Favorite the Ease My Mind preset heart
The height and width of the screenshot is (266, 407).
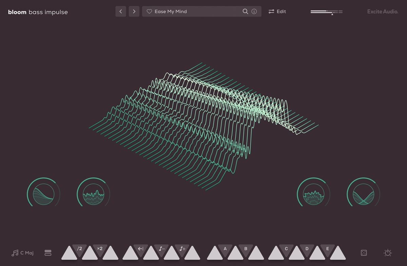(149, 11)
